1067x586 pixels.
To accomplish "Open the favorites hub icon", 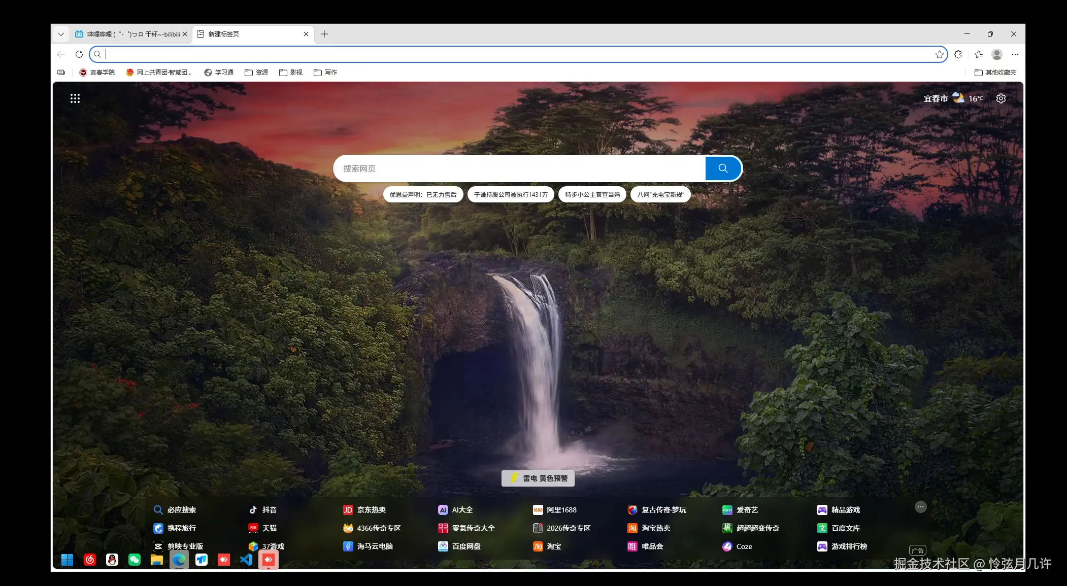I will [x=979, y=54].
